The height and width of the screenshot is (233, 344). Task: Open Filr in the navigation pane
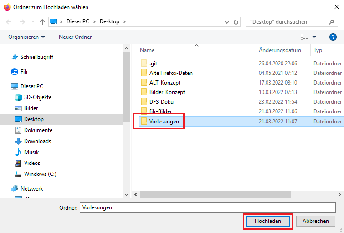pyautogui.click(x=24, y=72)
